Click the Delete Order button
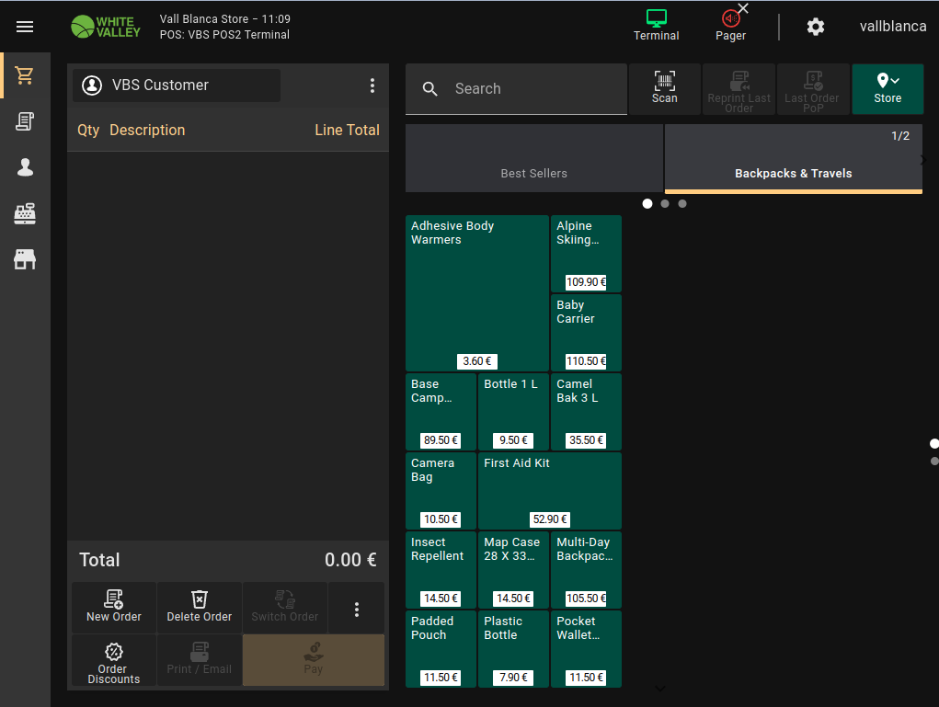Image resolution: width=939 pixels, height=707 pixels. click(x=199, y=607)
